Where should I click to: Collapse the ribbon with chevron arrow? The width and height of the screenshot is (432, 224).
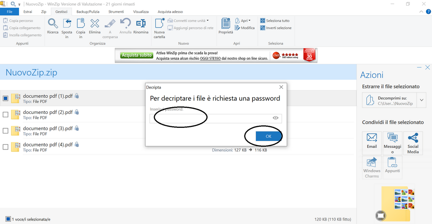coord(421,11)
